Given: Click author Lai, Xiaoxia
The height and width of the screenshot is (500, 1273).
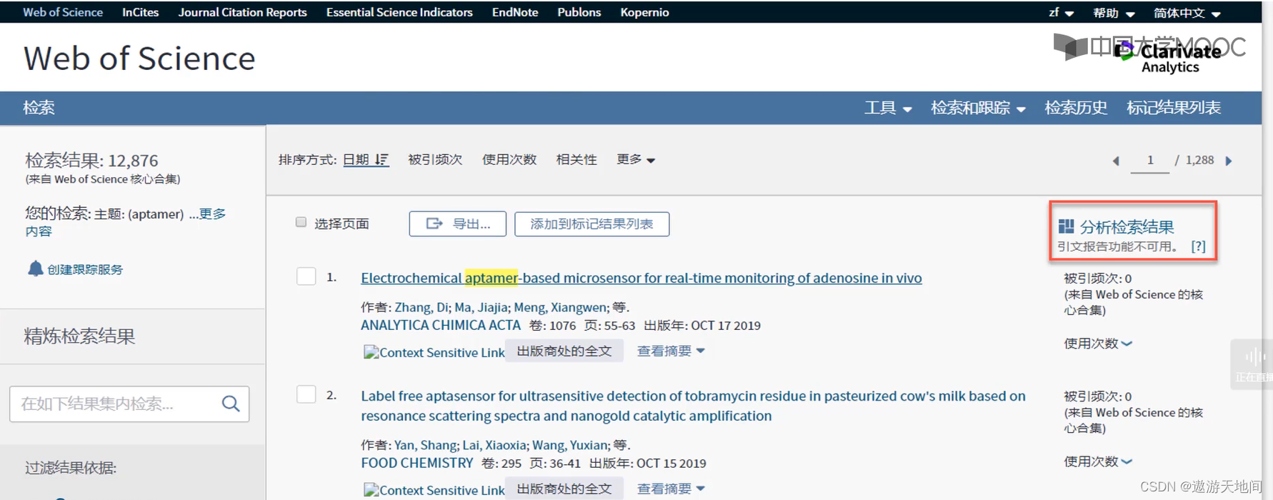Looking at the screenshot, I should pyautogui.click(x=494, y=445).
